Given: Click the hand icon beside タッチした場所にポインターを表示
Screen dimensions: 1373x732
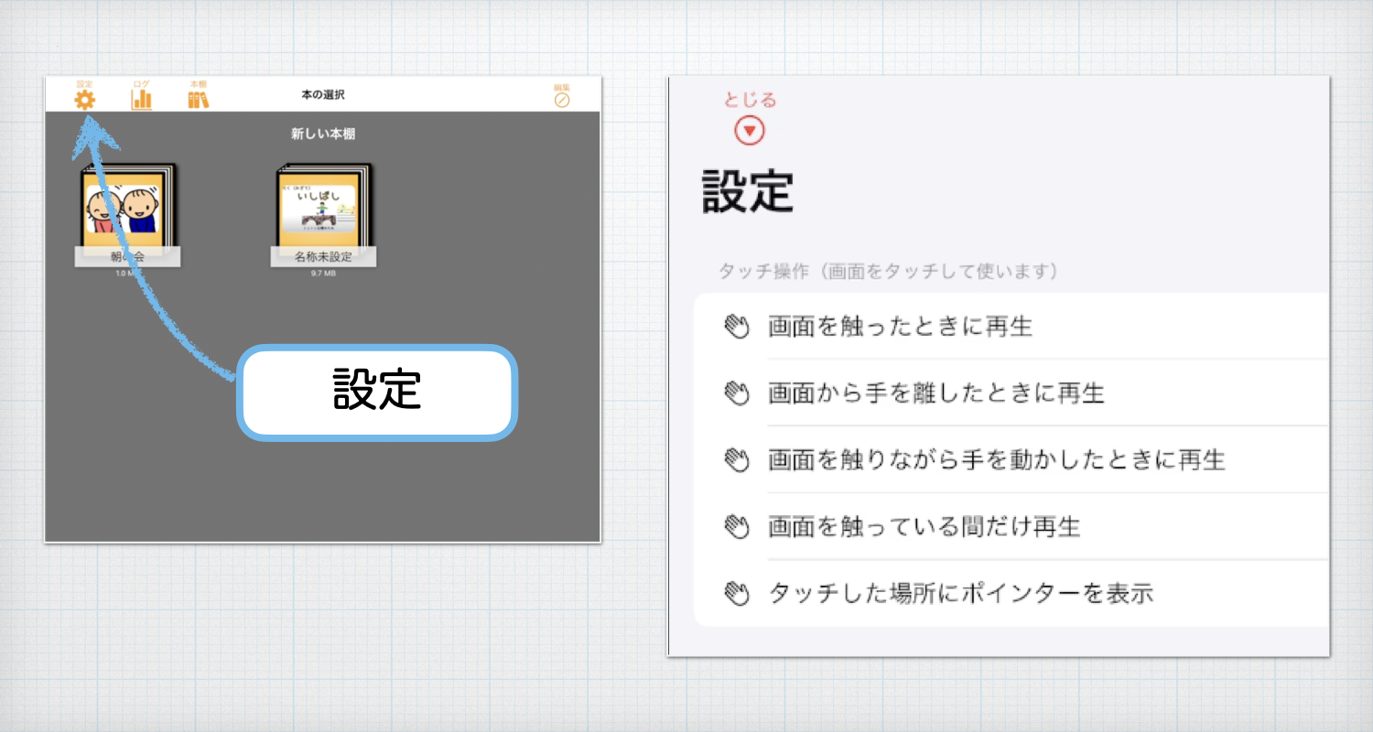Looking at the screenshot, I should tap(738, 593).
